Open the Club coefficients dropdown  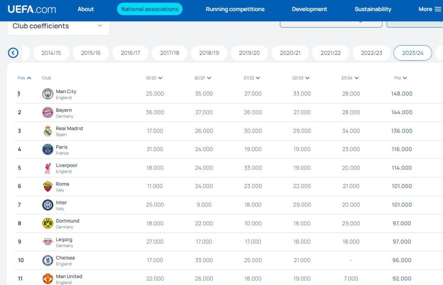(58, 26)
